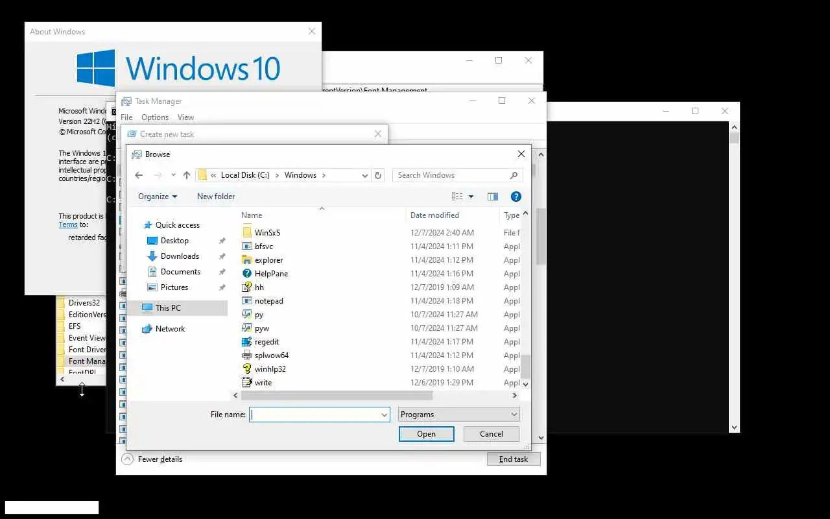Image resolution: width=830 pixels, height=519 pixels.
Task: Select Drivers32 key in Registry Editor tree
Action: 84,303
